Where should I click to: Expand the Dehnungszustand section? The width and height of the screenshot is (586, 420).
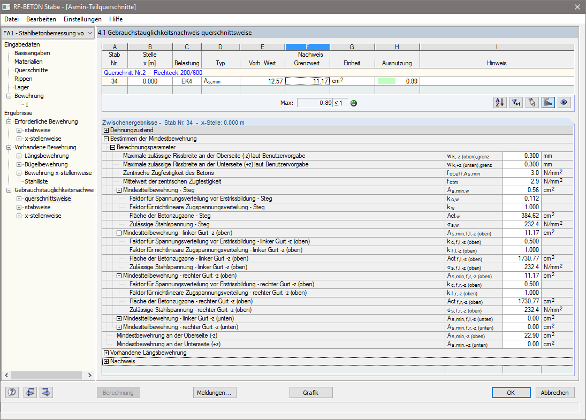click(106, 131)
